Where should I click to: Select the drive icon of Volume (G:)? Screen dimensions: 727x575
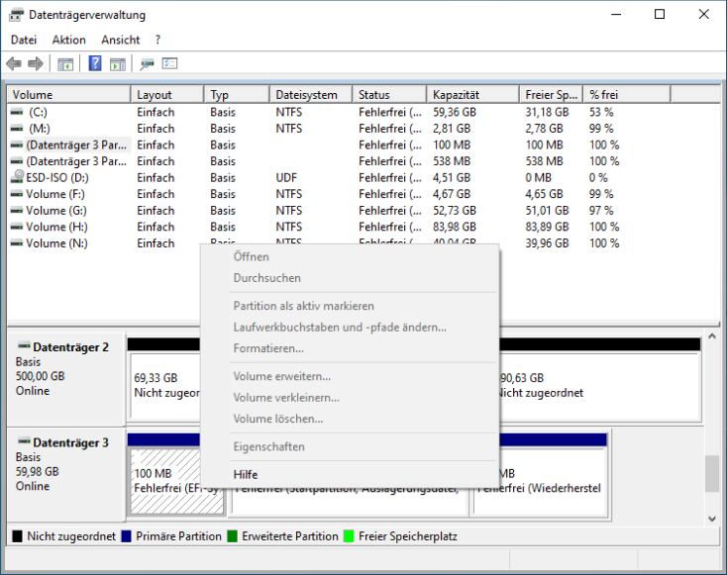point(17,211)
